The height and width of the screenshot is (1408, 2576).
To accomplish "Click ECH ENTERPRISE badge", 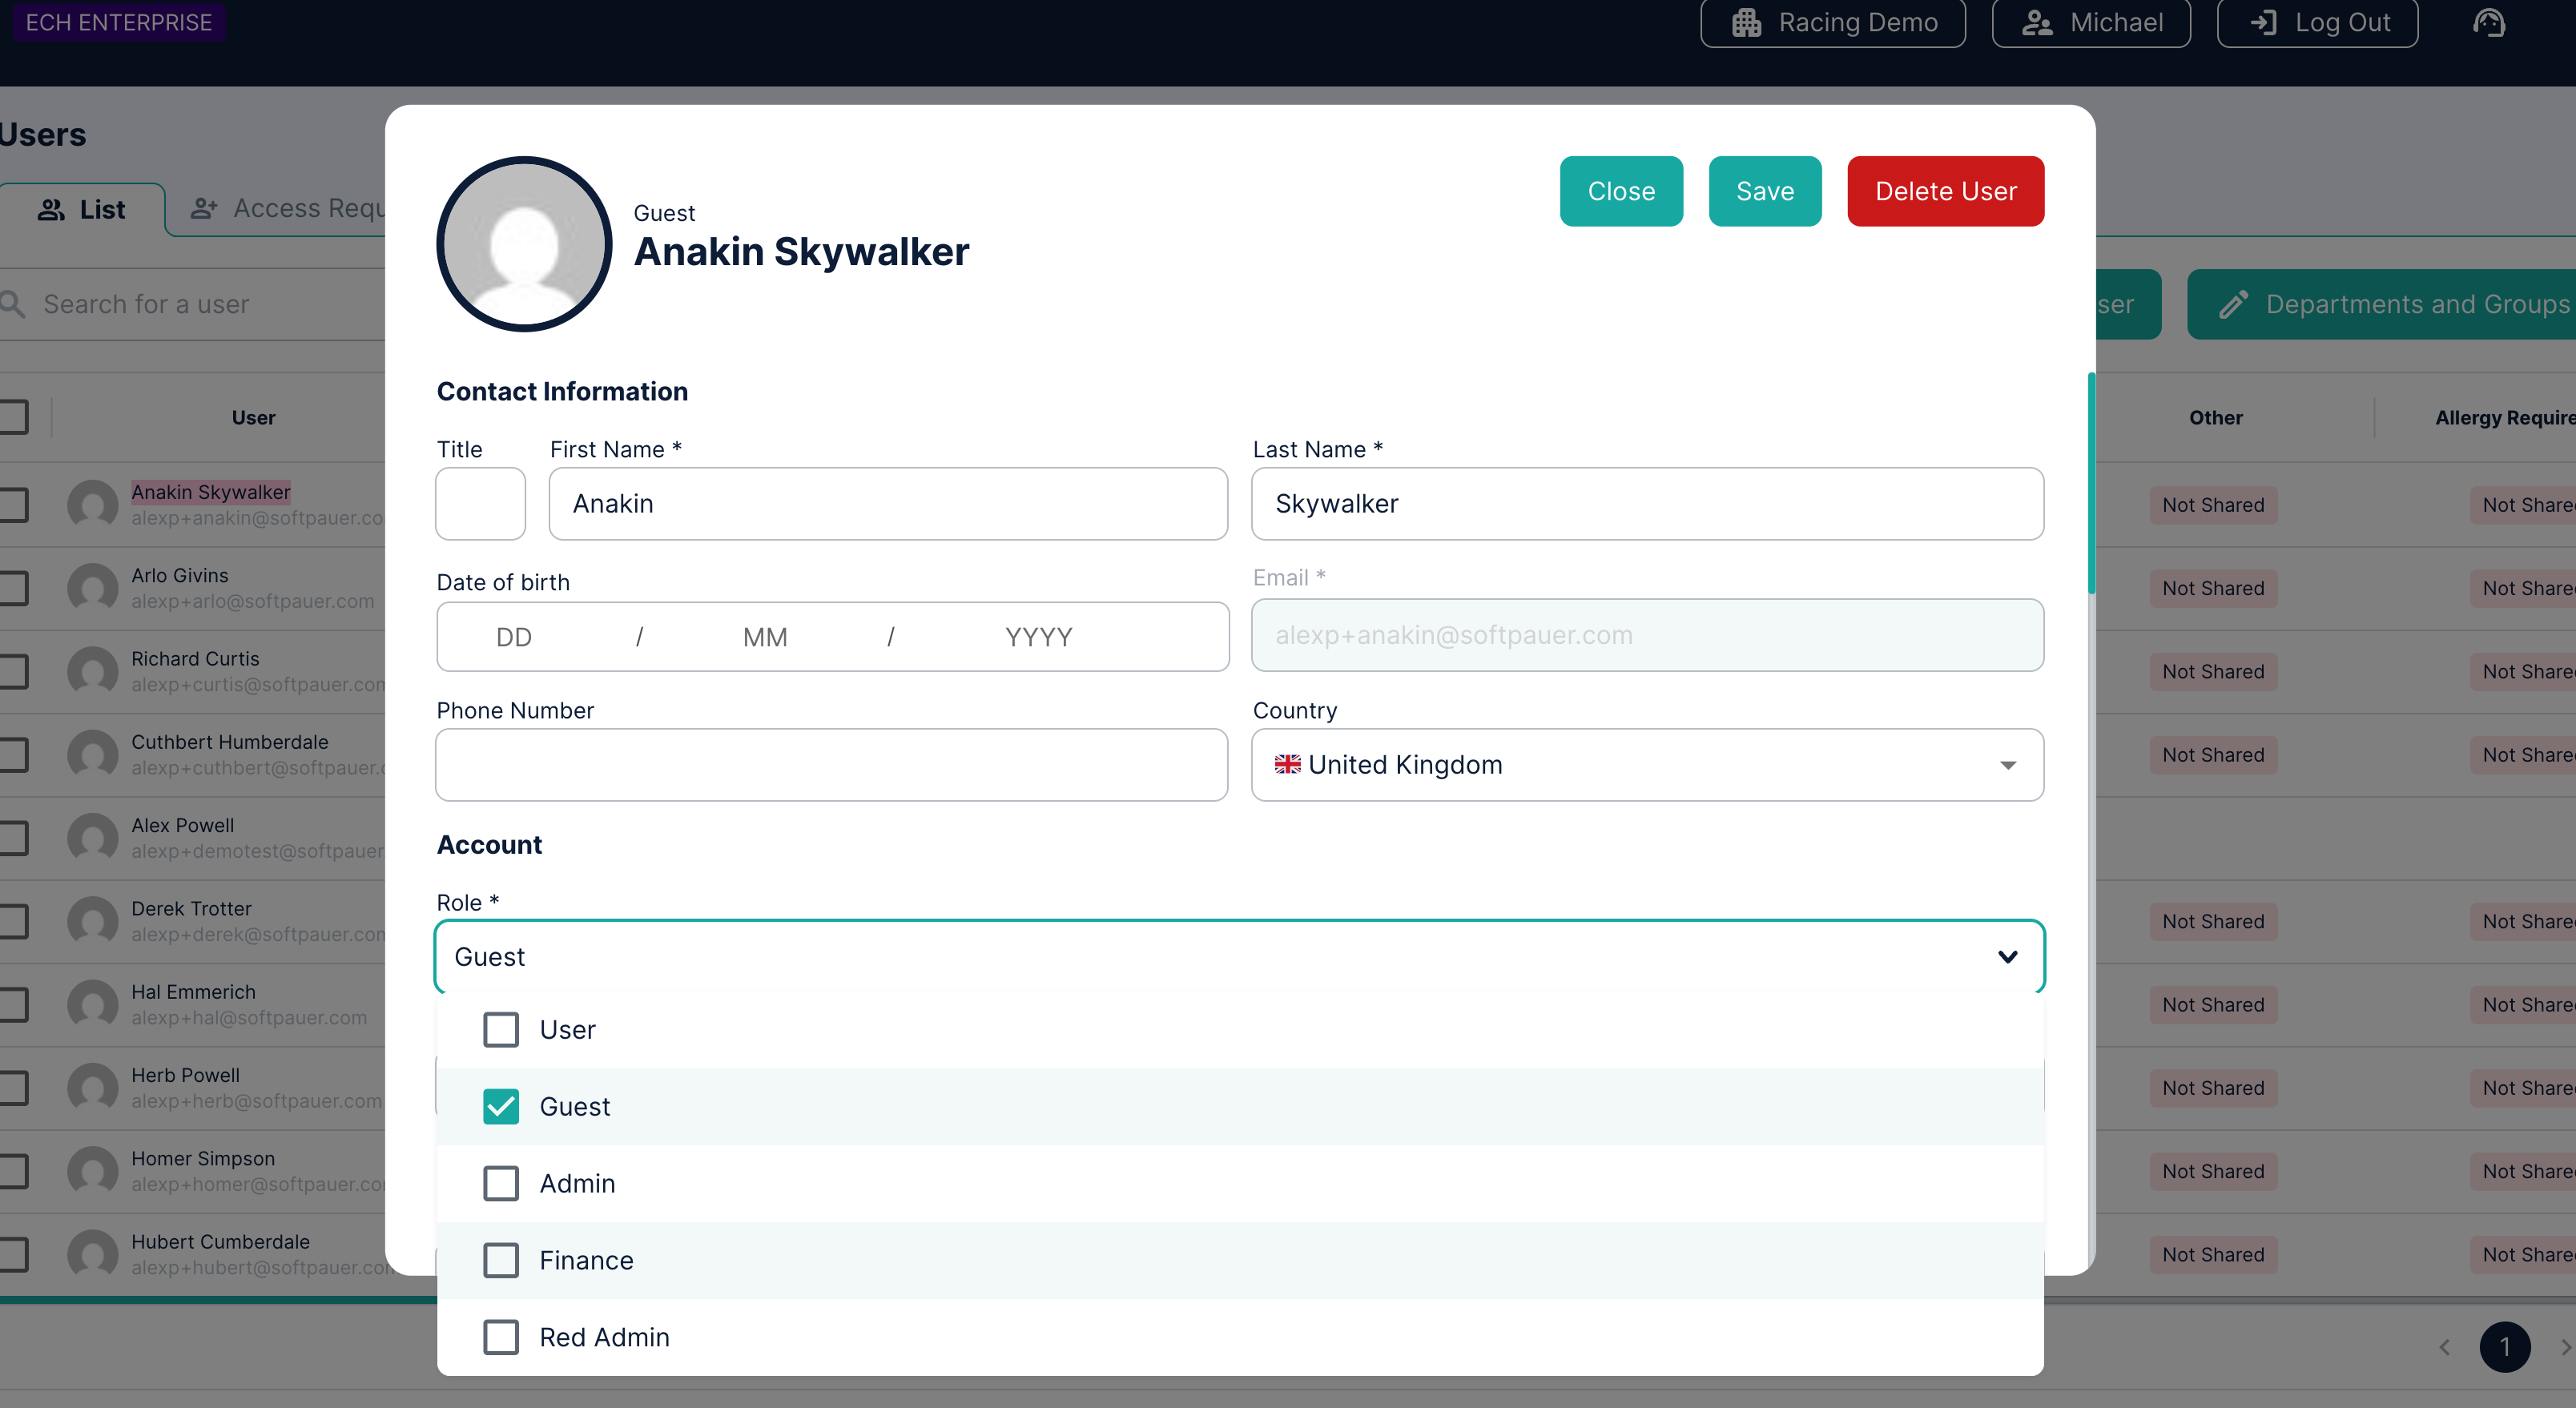I will (x=118, y=22).
